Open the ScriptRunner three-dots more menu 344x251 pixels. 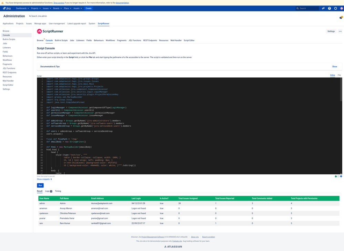pos(340,31)
